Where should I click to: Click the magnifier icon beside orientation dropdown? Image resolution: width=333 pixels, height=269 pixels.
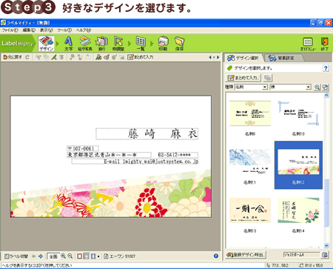[x=317, y=87]
